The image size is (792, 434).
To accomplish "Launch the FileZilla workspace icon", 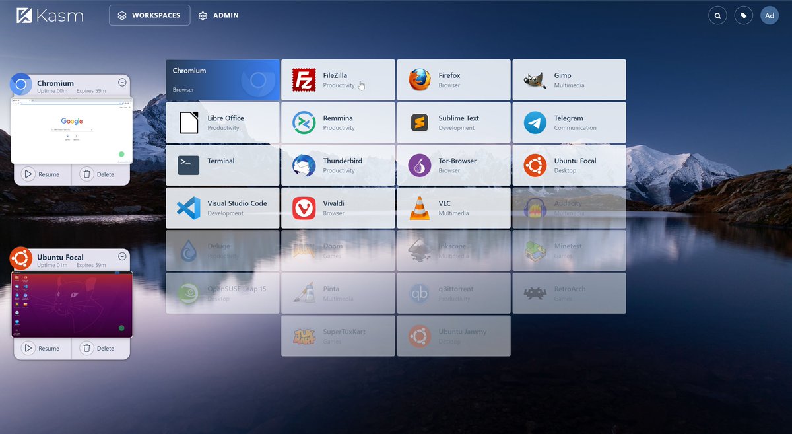I will (304, 80).
